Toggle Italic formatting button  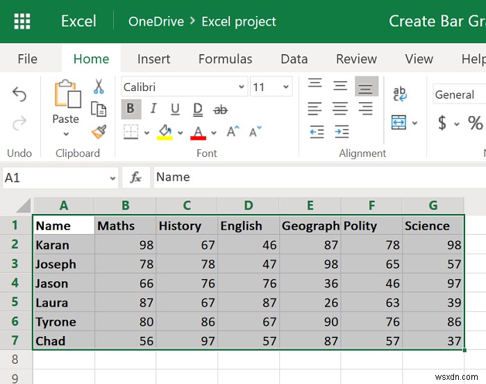pyautogui.click(x=153, y=109)
